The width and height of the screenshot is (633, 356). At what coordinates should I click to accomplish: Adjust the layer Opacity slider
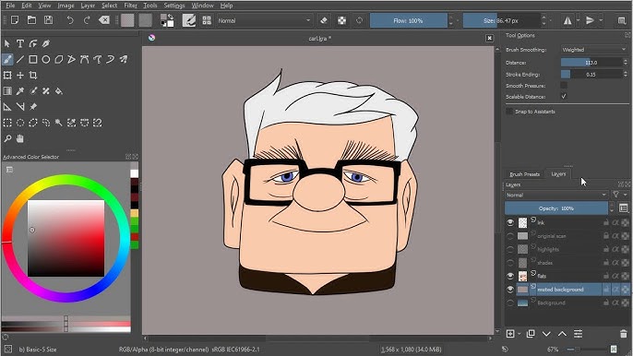[x=556, y=208]
